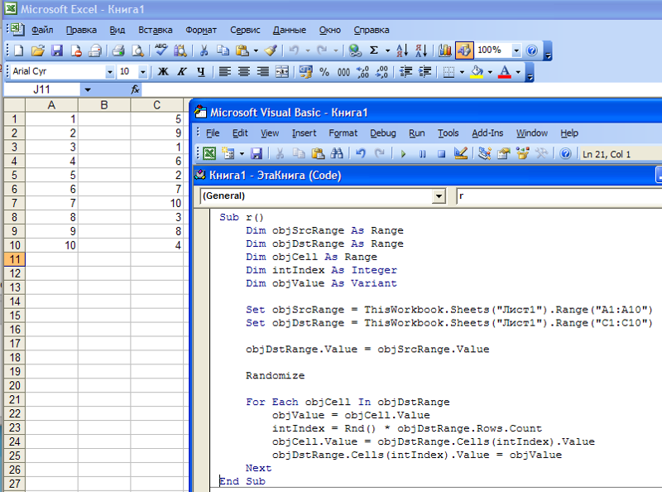Toggle align right for cells
The height and width of the screenshot is (492, 662).
click(262, 72)
